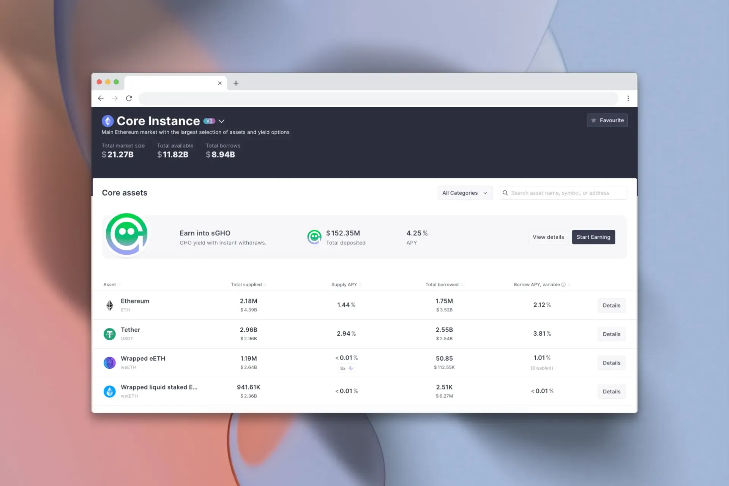Open the All Categories dropdown
This screenshot has height=486, width=729.
[x=465, y=193]
